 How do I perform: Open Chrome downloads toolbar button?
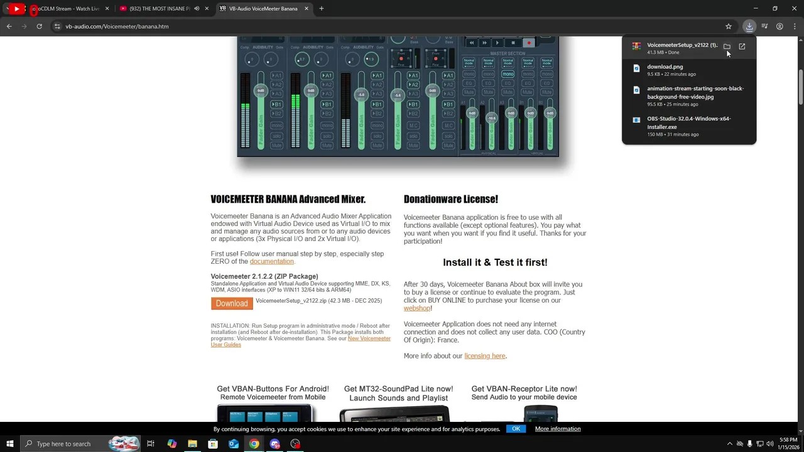[749, 26]
